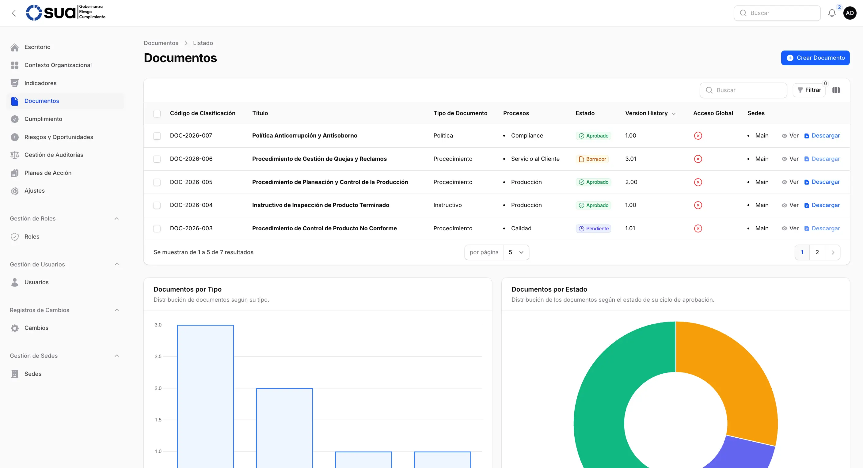Click Descargar for DOC-2026-005
The width and height of the screenshot is (863, 468).
coord(822,182)
